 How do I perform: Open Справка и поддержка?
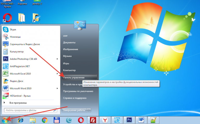click(75, 98)
